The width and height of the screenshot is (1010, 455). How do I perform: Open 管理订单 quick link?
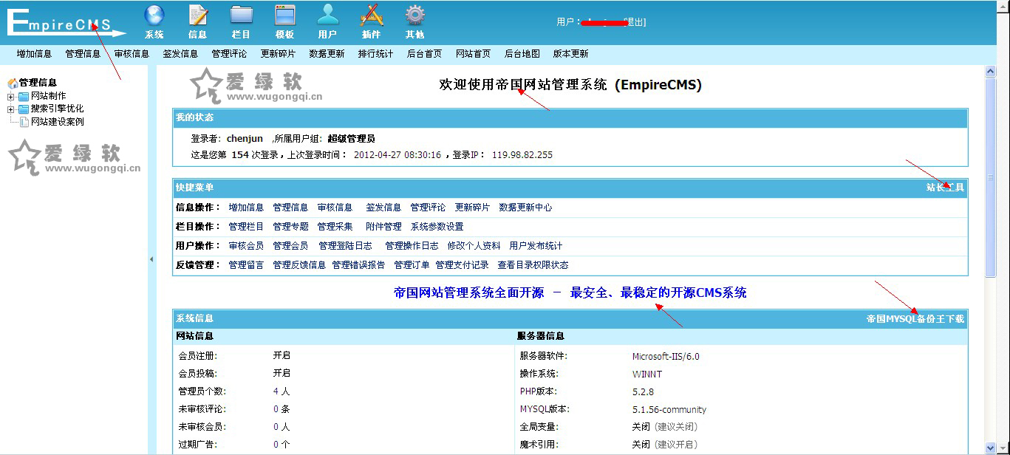coord(412,265)
